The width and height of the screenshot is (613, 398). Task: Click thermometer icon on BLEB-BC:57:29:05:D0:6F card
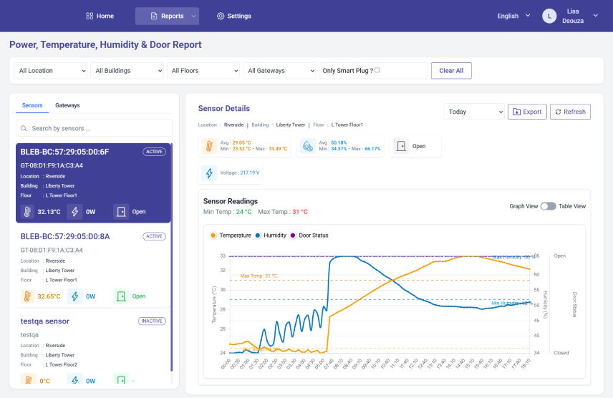(x=26, y=212)
